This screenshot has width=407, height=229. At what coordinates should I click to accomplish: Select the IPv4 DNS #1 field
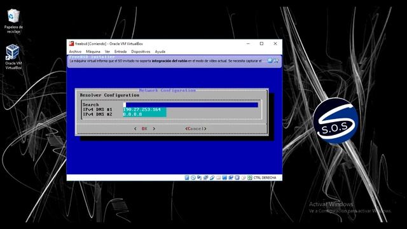144,109
